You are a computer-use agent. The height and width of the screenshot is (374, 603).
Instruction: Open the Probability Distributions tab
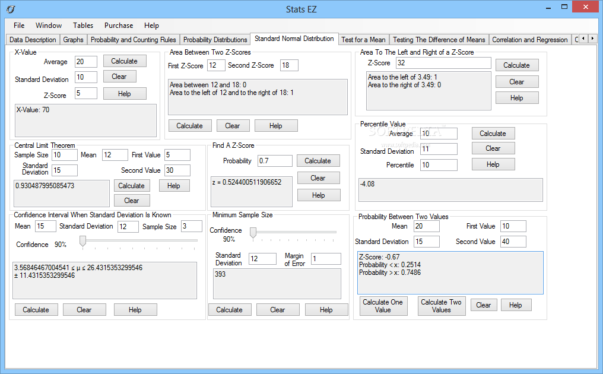[x=215, y=40]
